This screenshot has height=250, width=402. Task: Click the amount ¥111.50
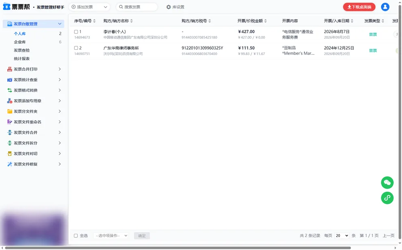(x=246, y=48)
